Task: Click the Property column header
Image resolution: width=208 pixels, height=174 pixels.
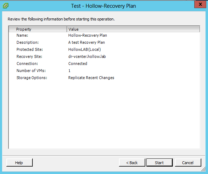Action: (x=38, y=29)
